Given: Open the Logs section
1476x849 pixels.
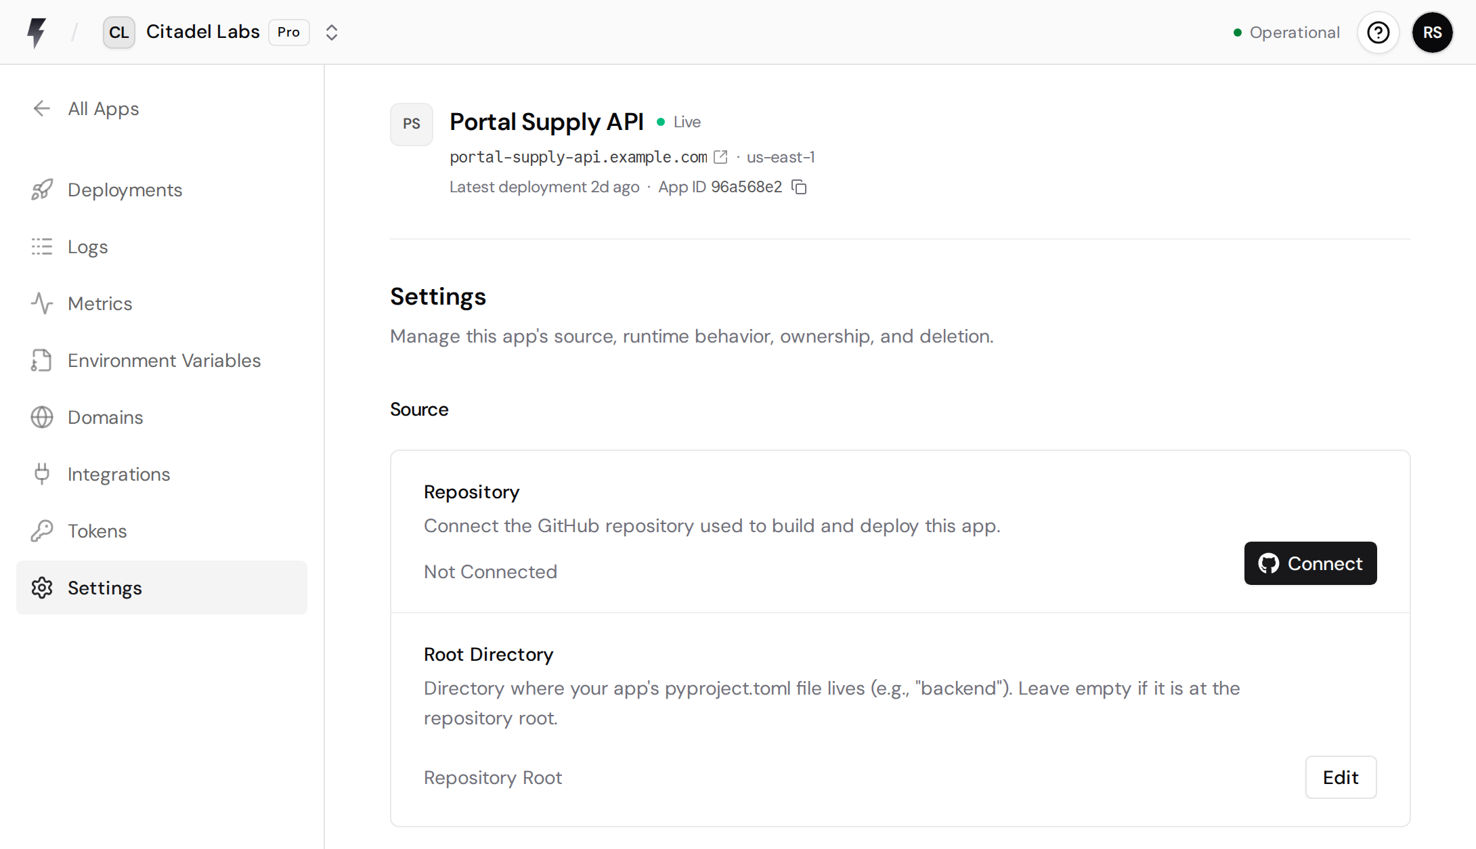Looking at the screenshot, I should click(162, 246).
